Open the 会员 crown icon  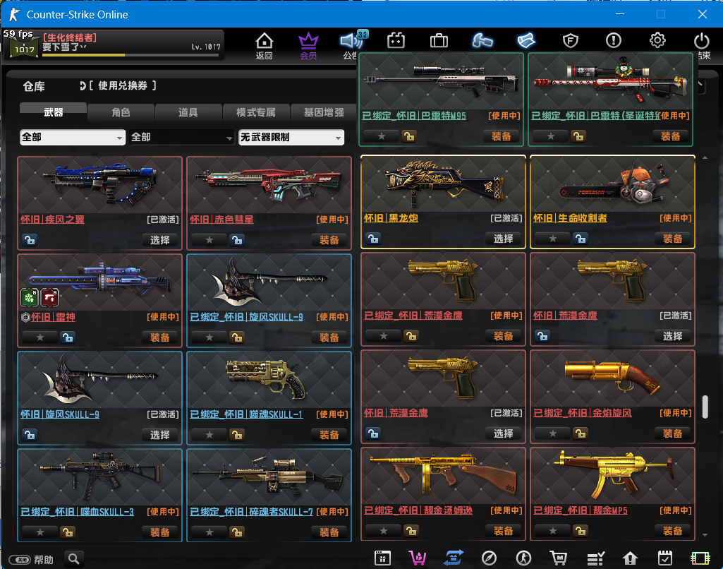point(308,41)
